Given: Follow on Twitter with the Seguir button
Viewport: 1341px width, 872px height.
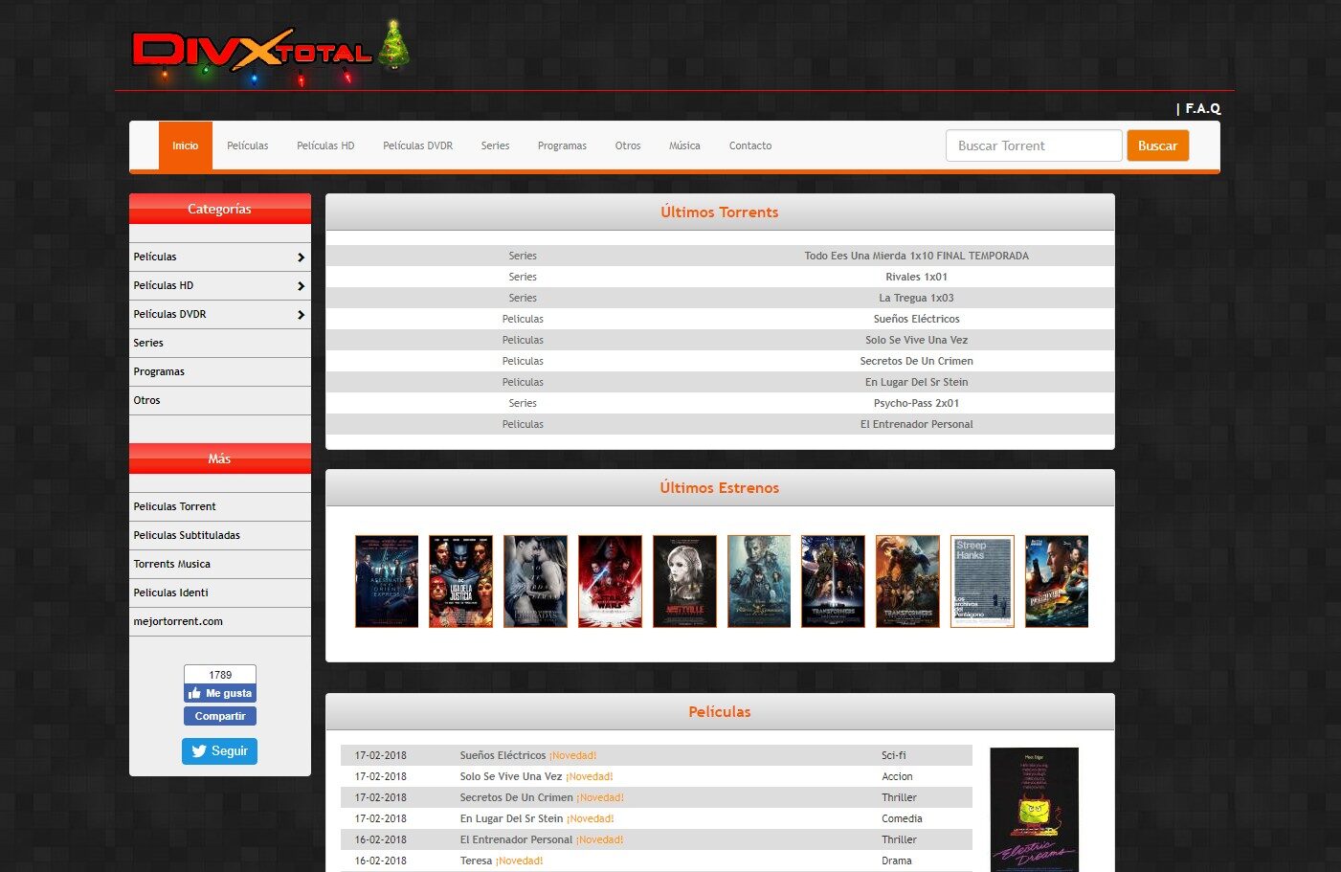Looking at the screenshot, I should click(x=219, y=751).
